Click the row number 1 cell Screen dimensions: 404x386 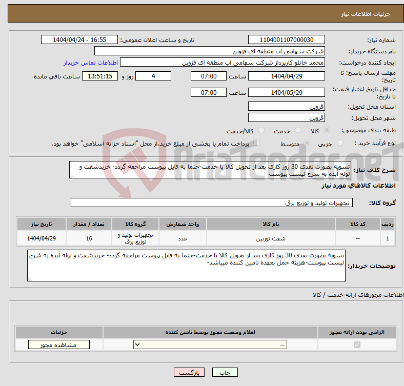(388, 238)
